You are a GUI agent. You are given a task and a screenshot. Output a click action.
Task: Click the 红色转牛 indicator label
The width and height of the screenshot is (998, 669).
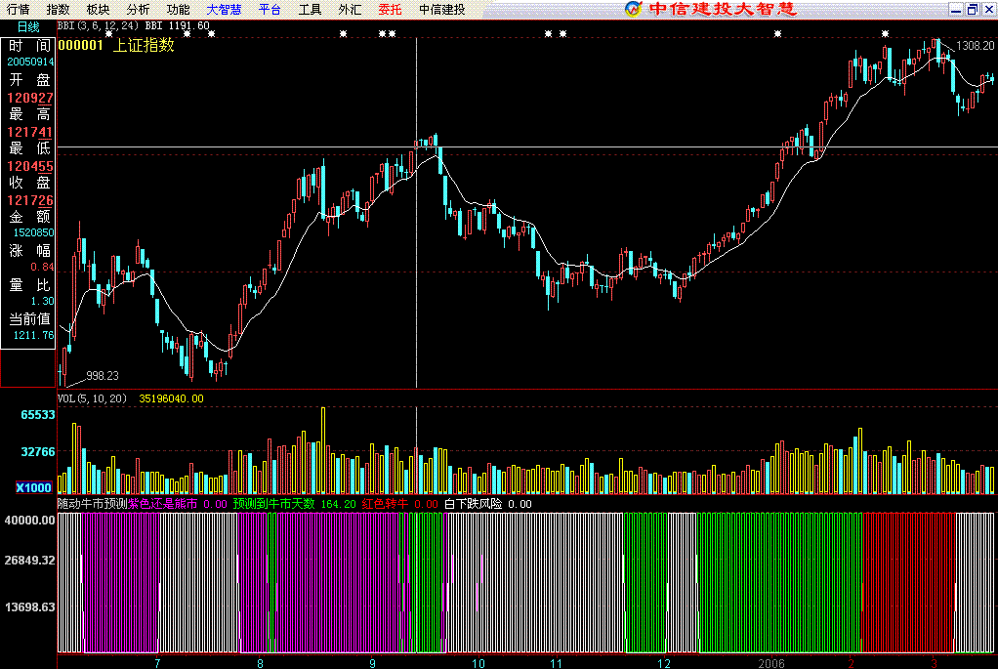[385, 504]
